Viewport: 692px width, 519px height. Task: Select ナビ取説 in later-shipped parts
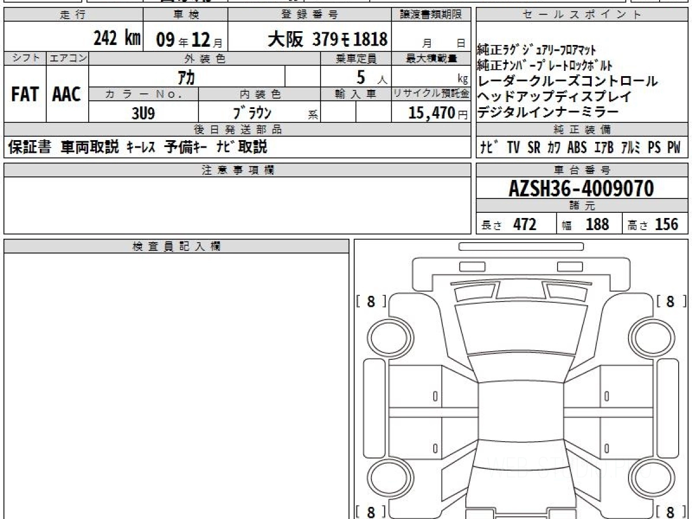[x=242, y=147]
